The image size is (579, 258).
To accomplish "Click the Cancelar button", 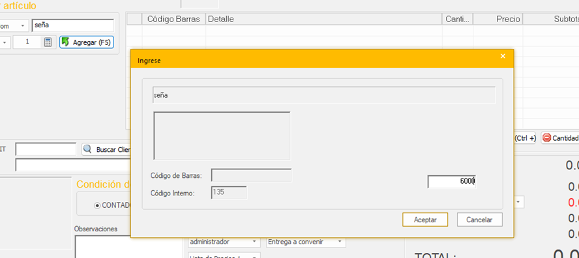I will [479, 220].
